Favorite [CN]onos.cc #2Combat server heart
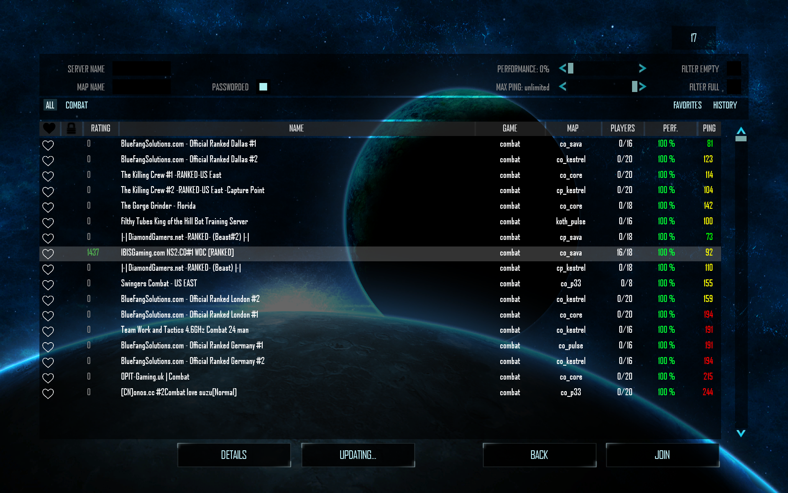 48,394
